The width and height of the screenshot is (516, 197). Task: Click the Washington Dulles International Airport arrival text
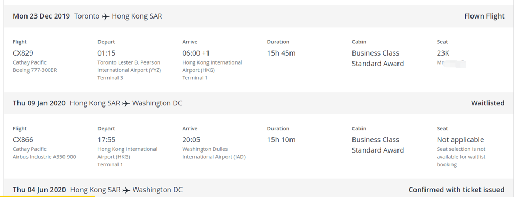point(214,153)
